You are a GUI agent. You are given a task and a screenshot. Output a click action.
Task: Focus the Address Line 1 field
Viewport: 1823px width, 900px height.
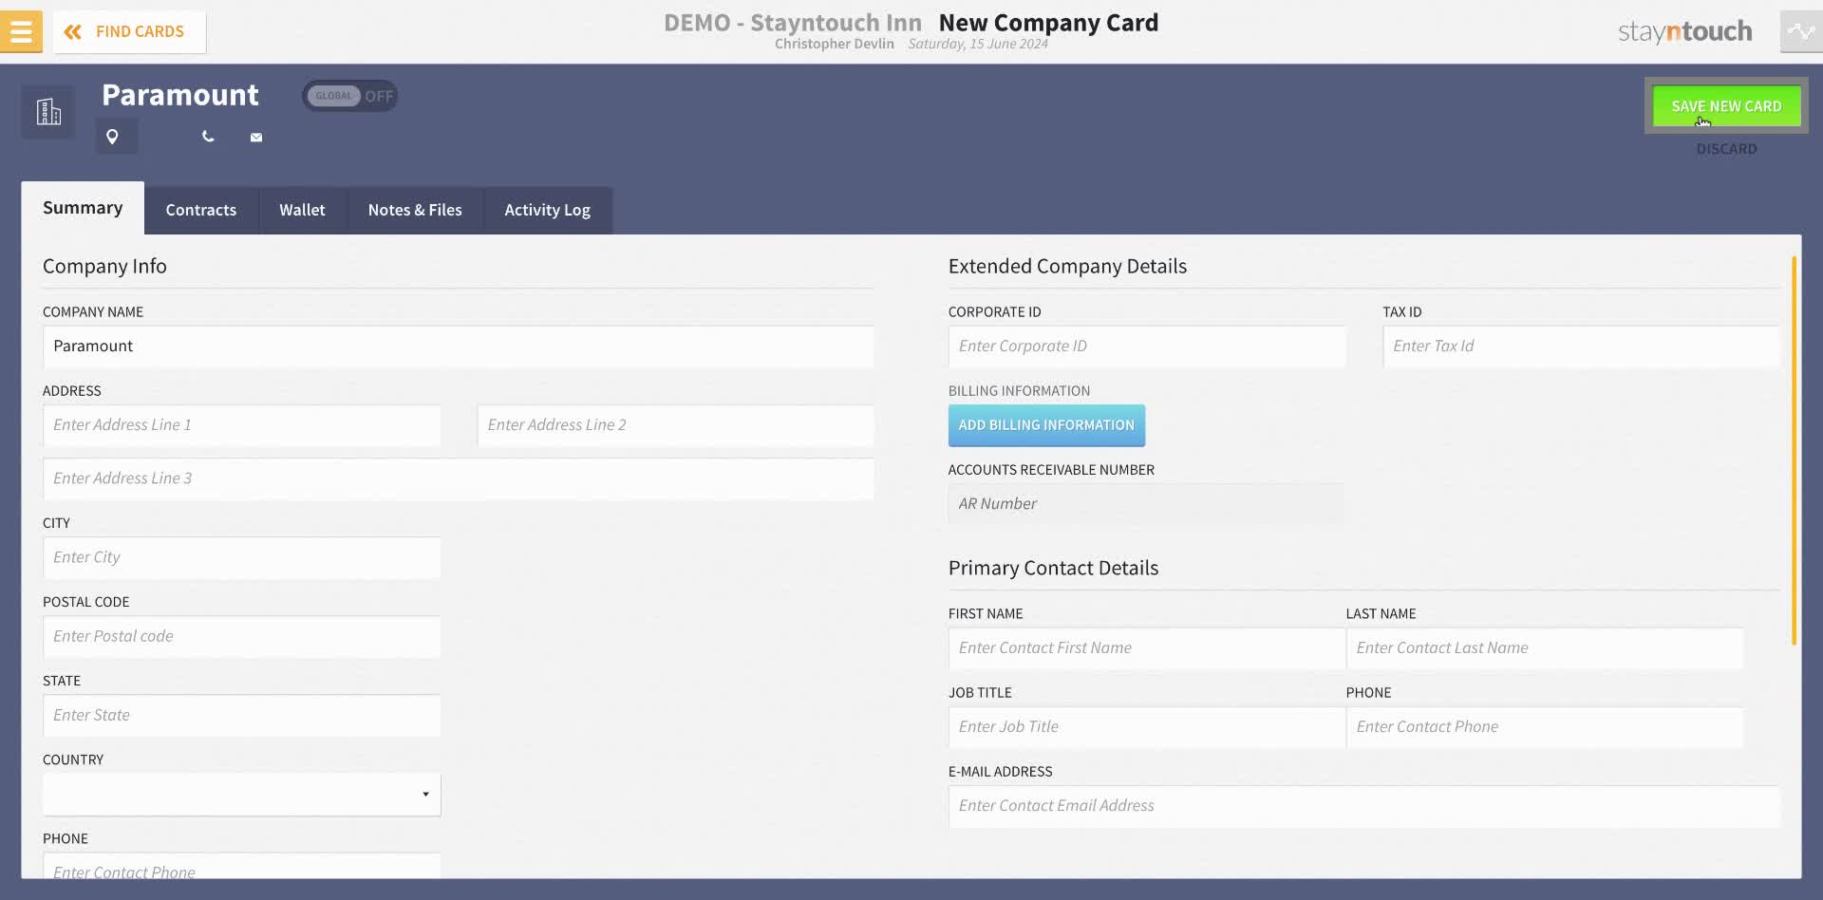[241, 425]
